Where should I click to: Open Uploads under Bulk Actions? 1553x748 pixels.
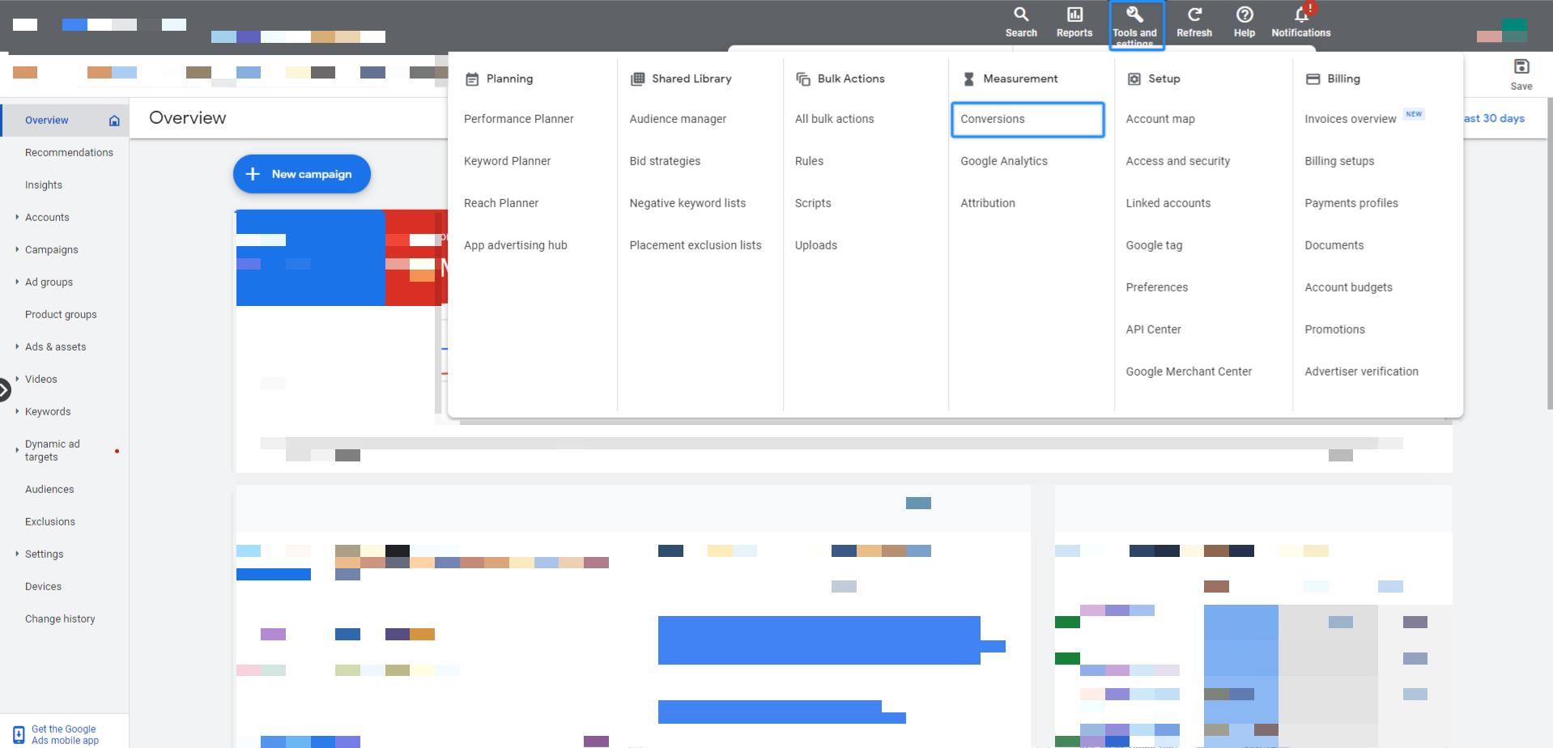coord(816,245)
